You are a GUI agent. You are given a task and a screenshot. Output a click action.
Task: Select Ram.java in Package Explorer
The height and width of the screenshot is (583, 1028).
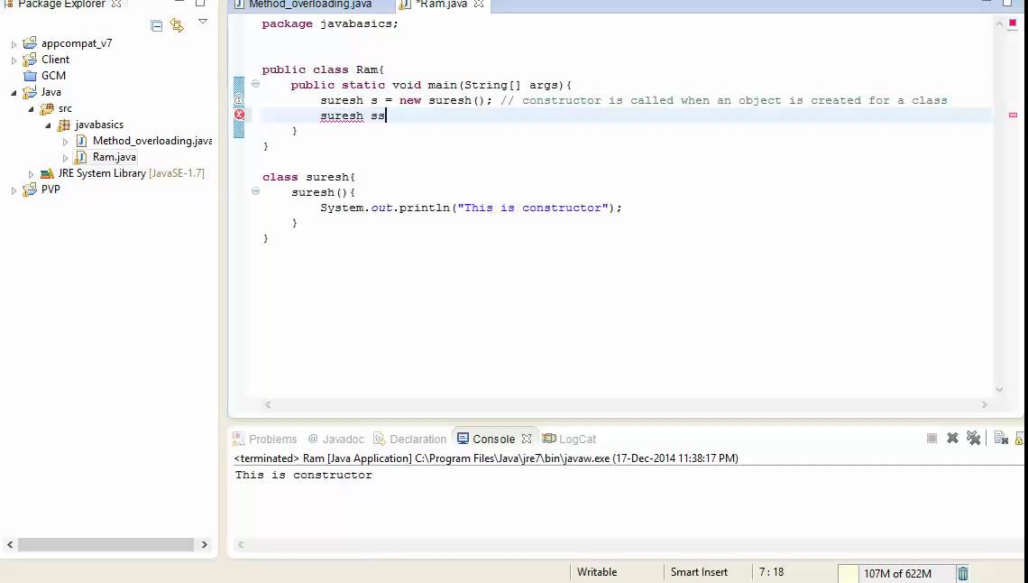point(115,157)
